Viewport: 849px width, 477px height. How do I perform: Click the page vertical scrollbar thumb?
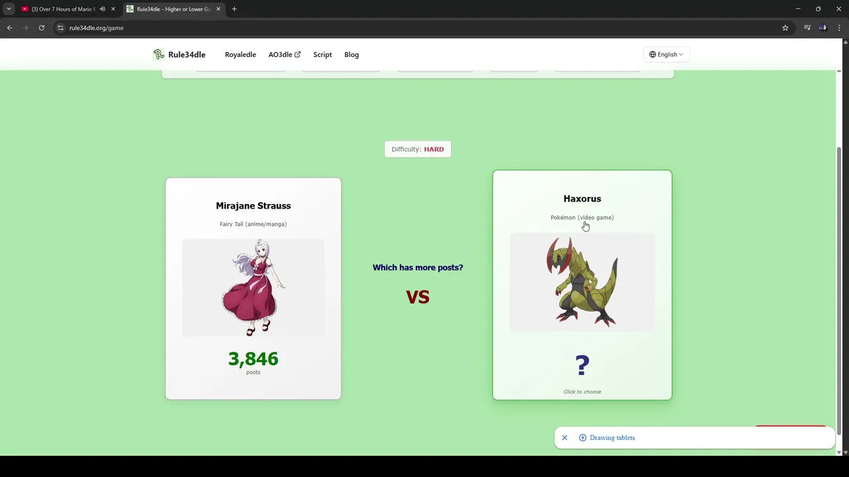839,291
